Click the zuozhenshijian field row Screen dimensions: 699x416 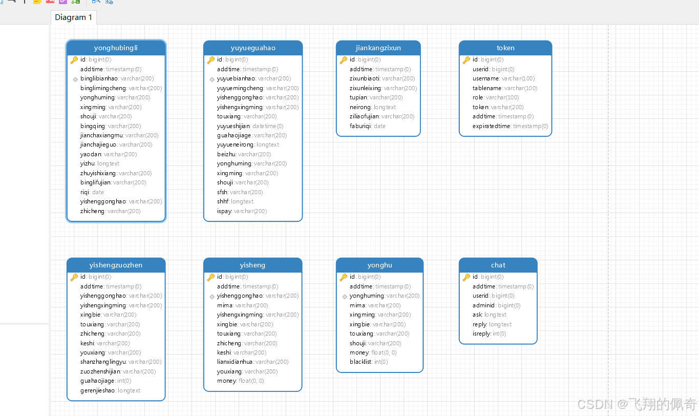118,371
